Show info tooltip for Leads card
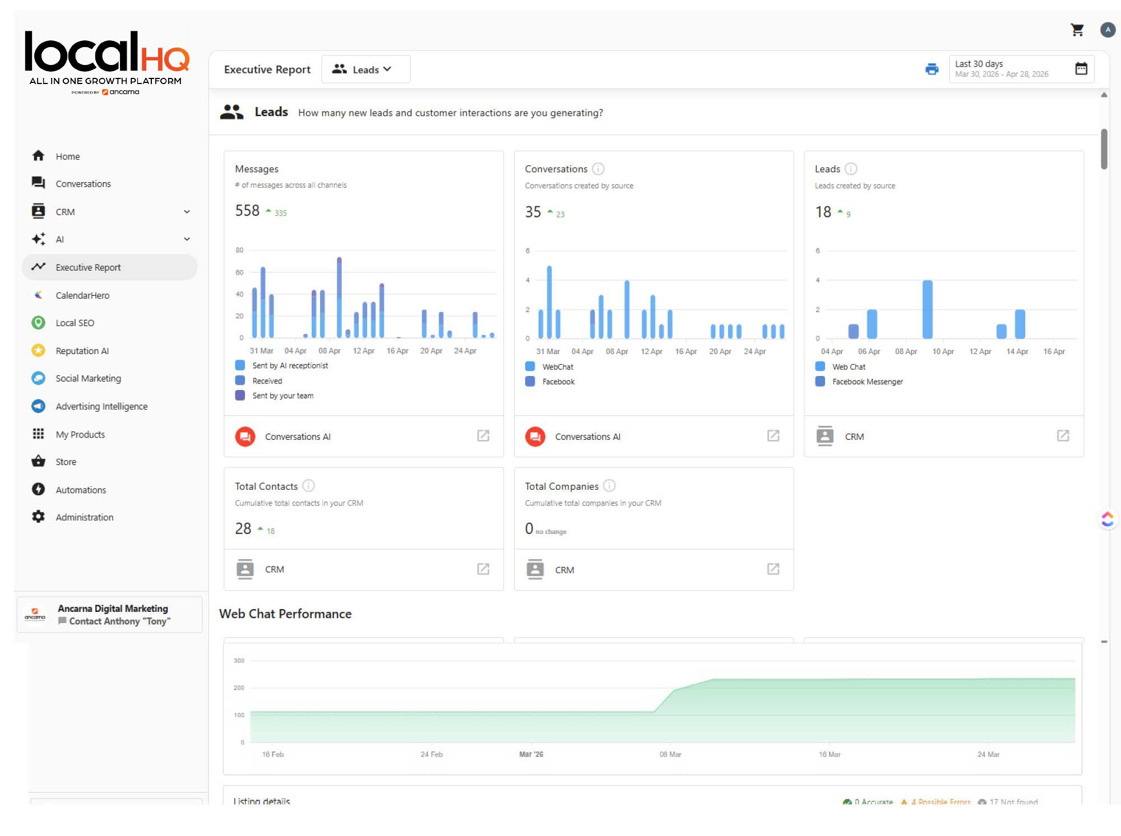Viewport: 1121px width, 836px height. pos(851,169)
